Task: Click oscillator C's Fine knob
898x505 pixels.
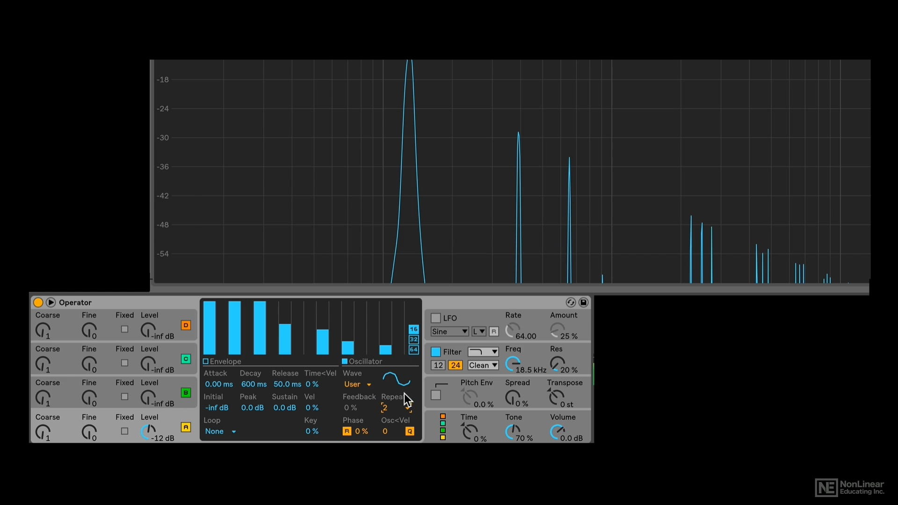Action: [88, 364]
